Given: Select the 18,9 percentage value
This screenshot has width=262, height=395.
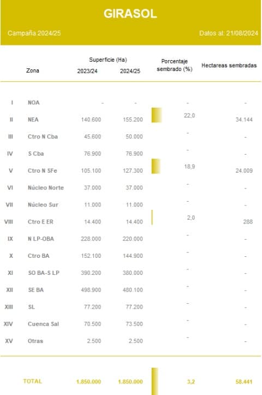Looking at the screenshot, I should point(189,167).
